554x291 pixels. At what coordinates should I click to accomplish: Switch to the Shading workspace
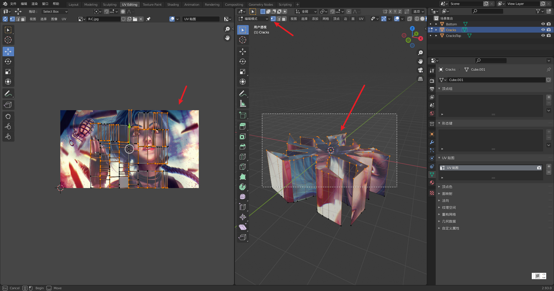click(173, 5)
